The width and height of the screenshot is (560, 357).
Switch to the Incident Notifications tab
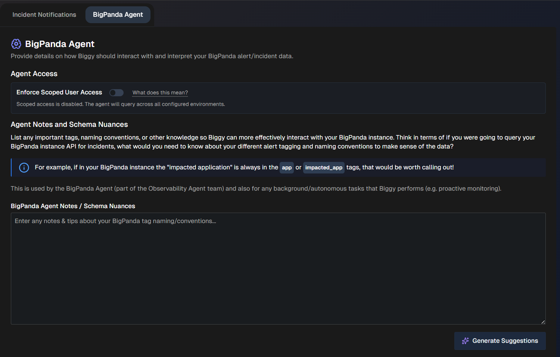(44, 15)
